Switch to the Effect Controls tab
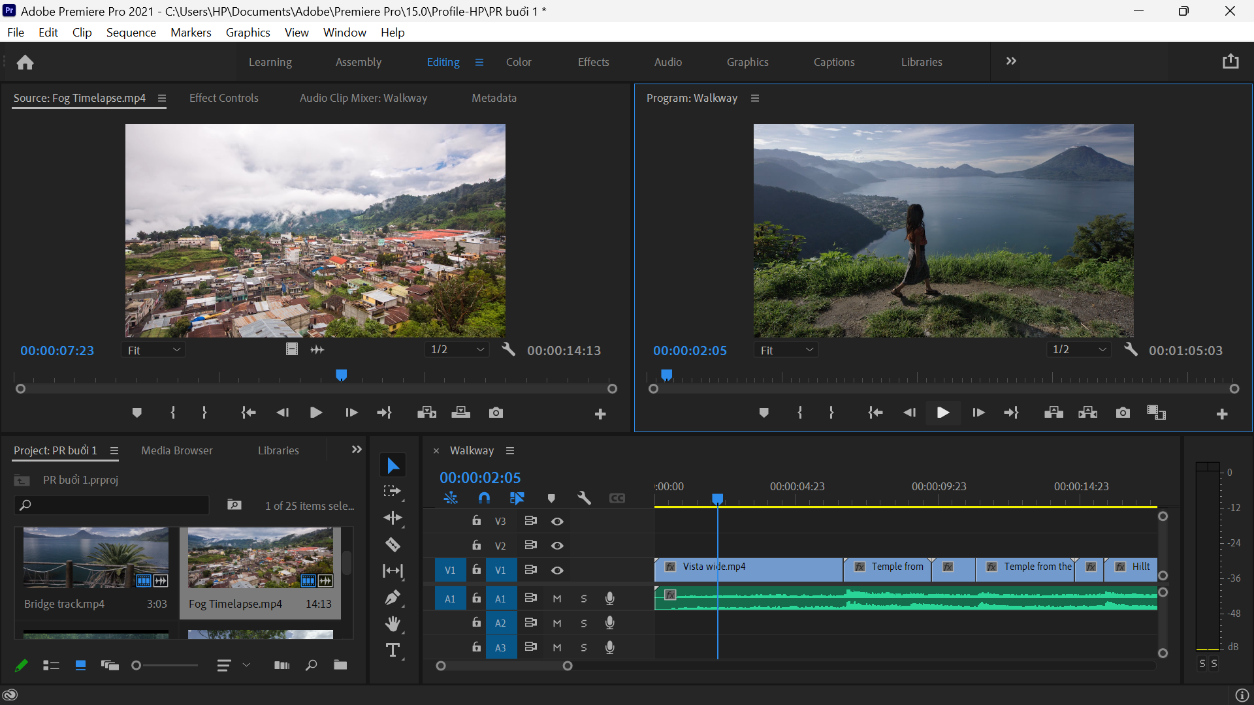 (223, 98)
